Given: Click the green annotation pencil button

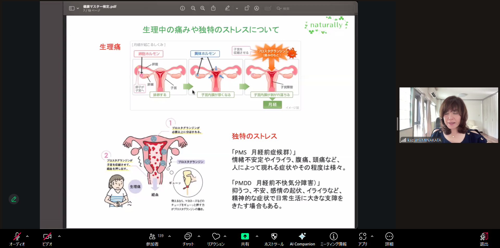Looking at the screenshot, I should tap(14, 199).
